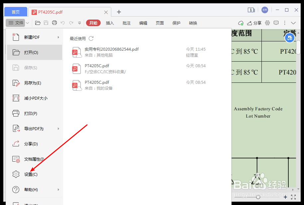This screenshot has width=304, height=205.
Task: Choose 新建PDF in the file menu
Action: (35, 37)
